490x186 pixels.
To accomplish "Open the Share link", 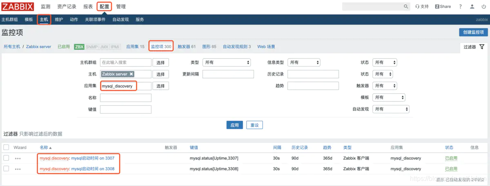I will click(x=443, y=7).
